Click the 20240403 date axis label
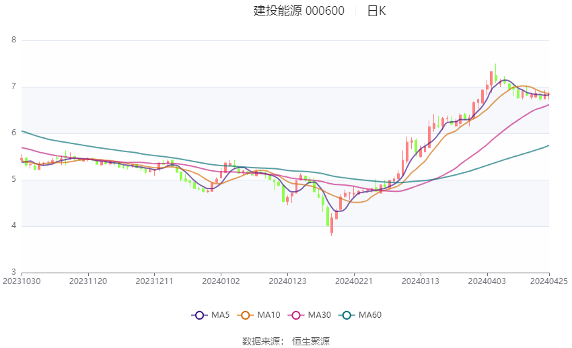Image resolution: width=572 pixels, height=348 pixels. point(487,281)
